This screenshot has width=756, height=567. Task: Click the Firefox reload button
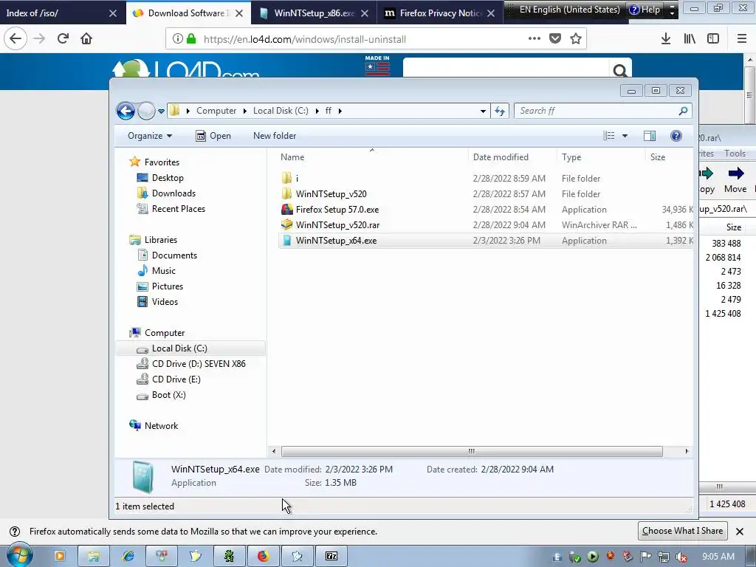point(63,38)
